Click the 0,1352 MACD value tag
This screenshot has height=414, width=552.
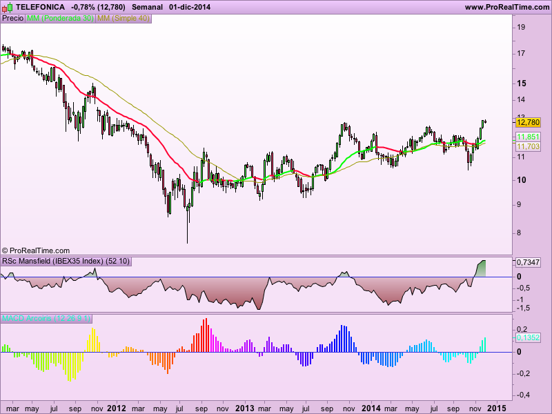pyautogui.click(x=528, y=337)
